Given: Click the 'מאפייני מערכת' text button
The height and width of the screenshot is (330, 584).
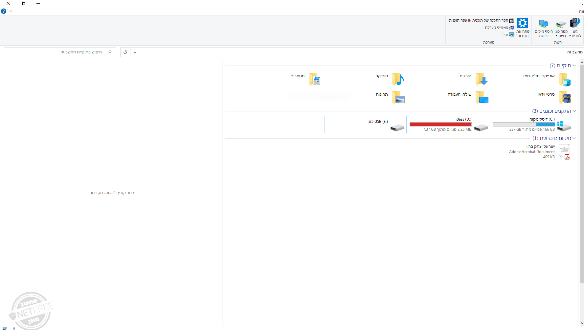Looking at the screenshot, I should 496,28.
